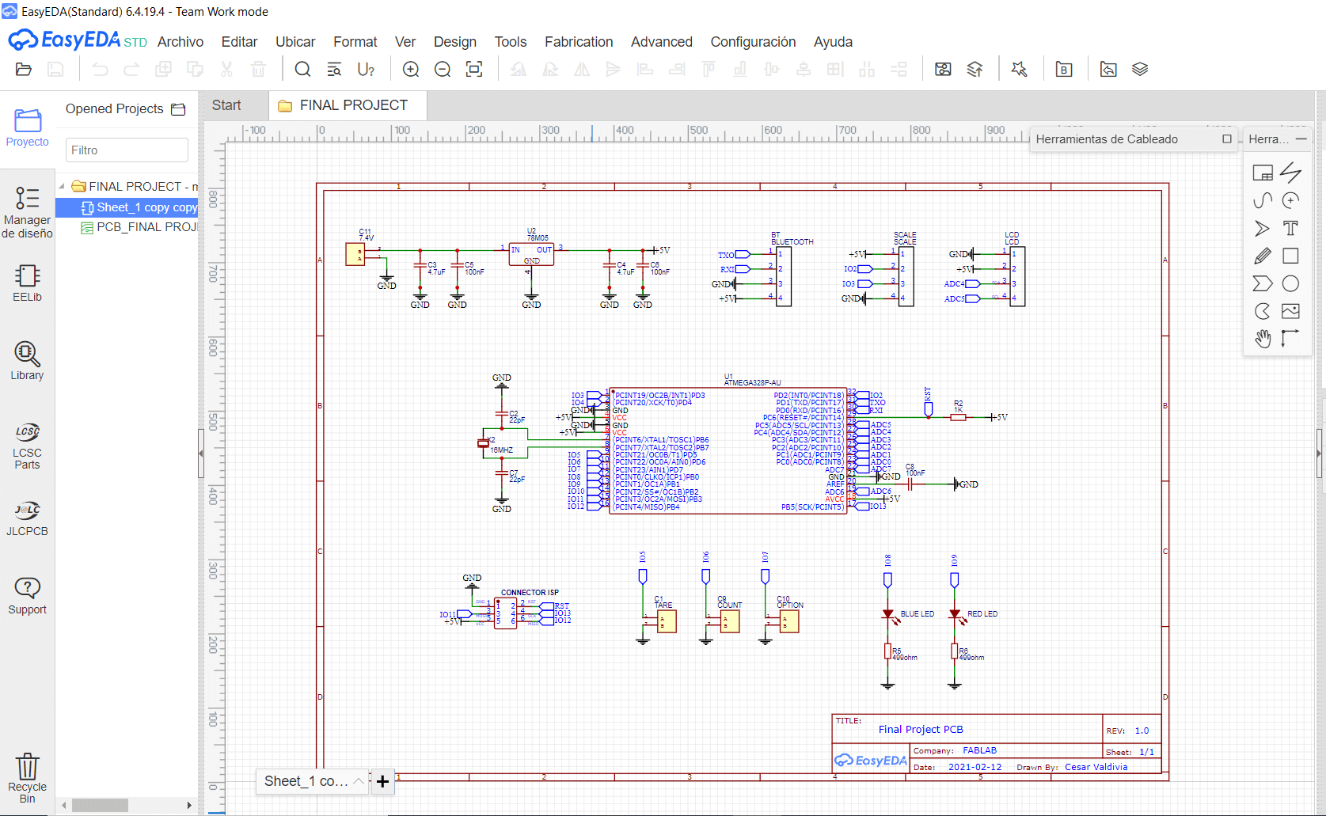Collapse the left panel with splitter arrow
Screen dimensions: 1326x816
tap(201, 454)
